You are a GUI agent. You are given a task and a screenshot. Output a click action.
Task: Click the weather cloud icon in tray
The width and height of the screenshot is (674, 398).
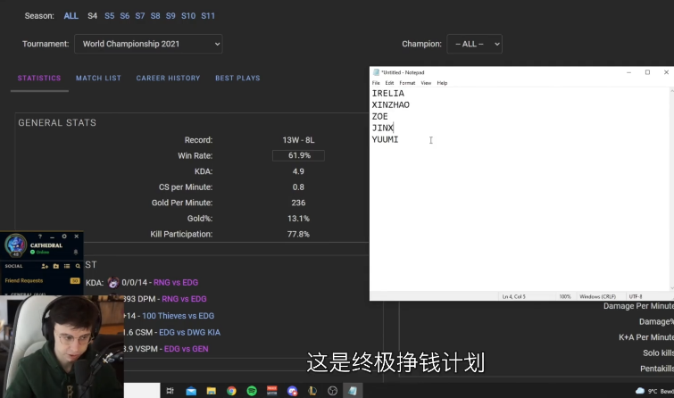pyautogui.click(x=640, y=391)
